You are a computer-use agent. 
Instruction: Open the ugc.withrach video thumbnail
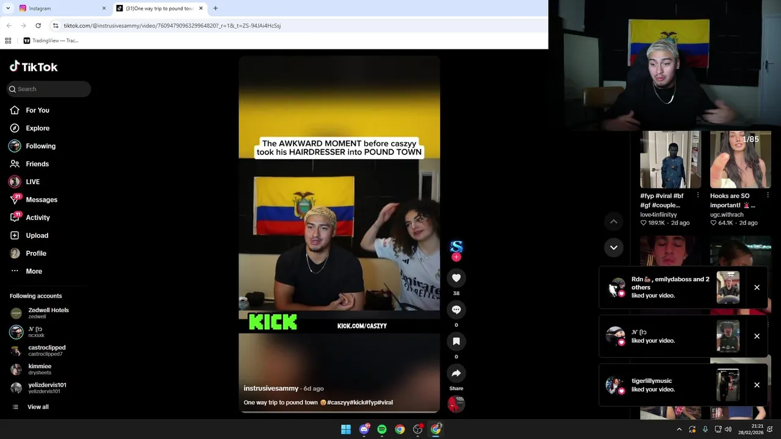tap(740, 159)
